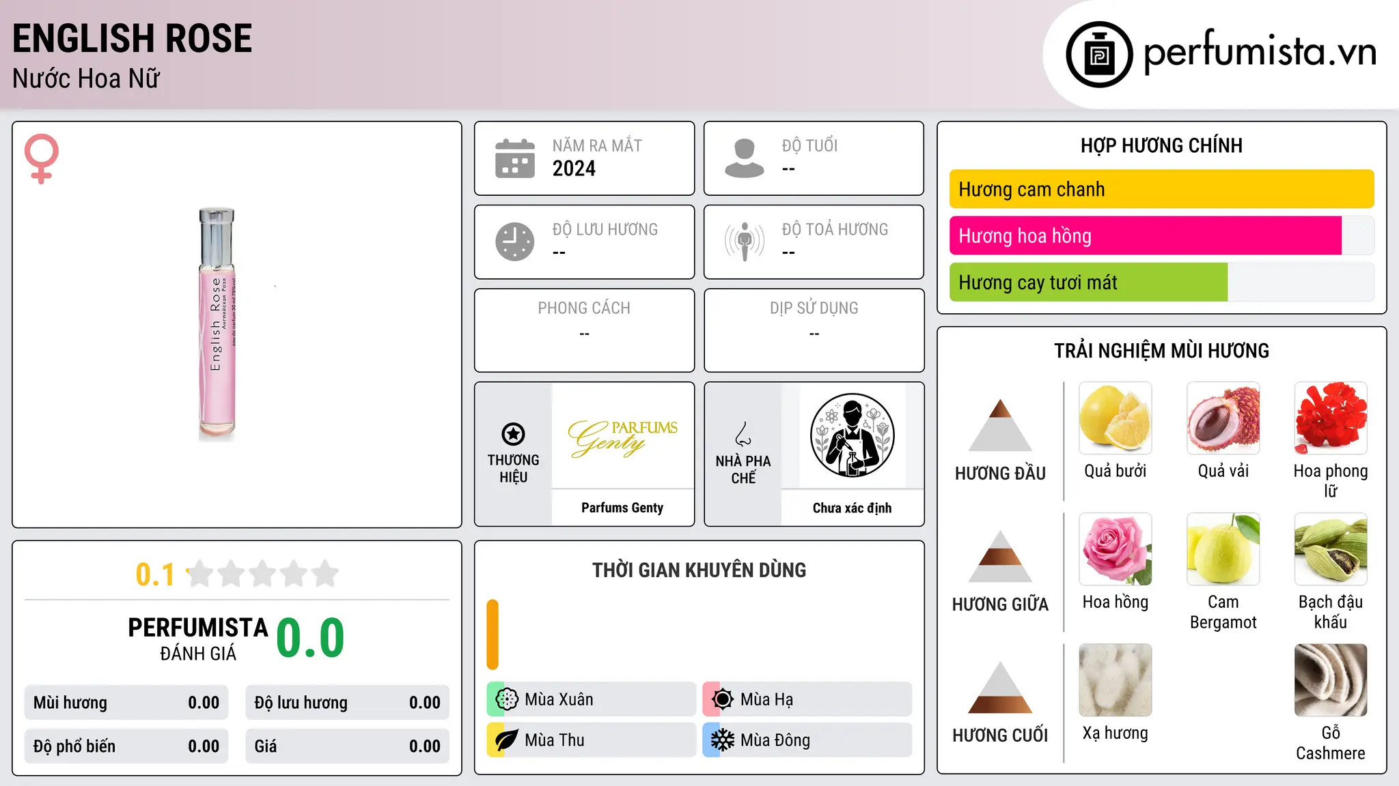Screen dimensions: 1399x786
Task: Click the Phong cách card
Action: pos(584,330)
